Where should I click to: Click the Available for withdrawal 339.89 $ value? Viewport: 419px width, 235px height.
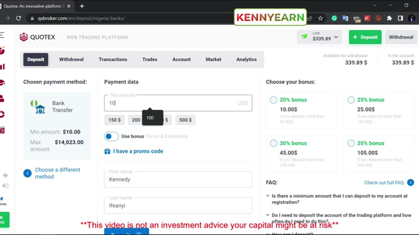click(356, 62)
